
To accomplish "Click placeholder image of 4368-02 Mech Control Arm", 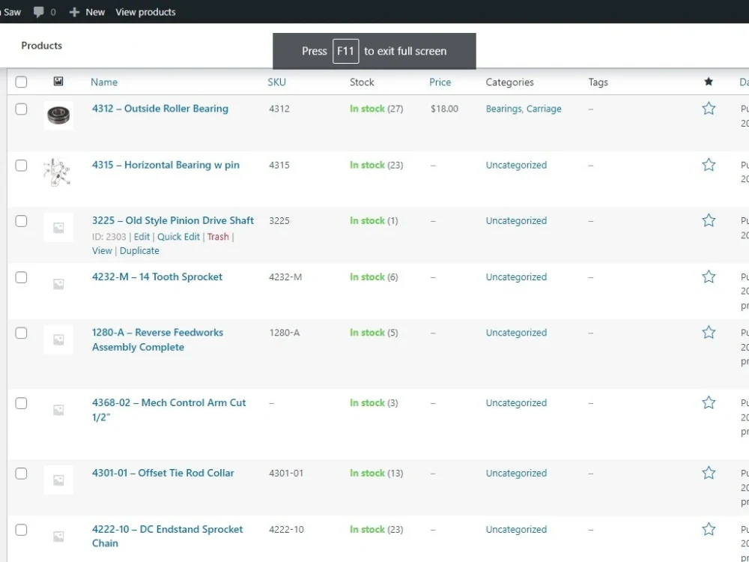I will tap(58, 410).
